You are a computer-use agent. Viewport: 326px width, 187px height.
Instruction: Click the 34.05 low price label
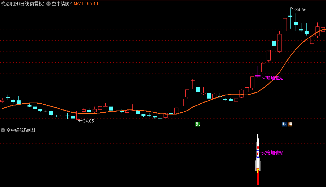88,121
